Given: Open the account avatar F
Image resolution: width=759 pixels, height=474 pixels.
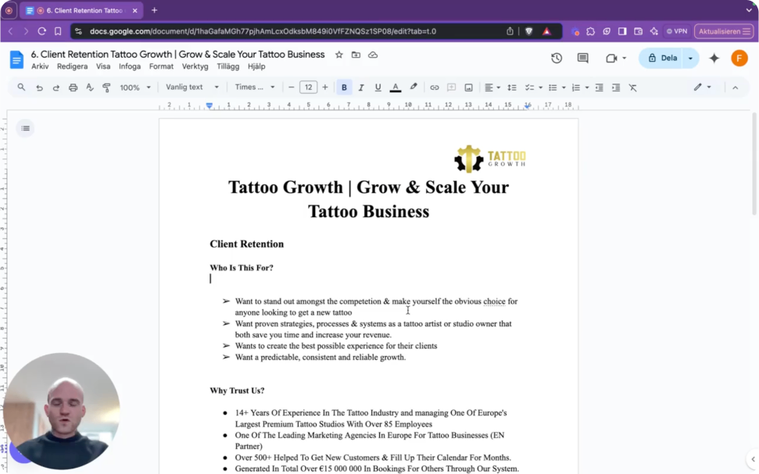Looking at the screenshot, I should point(739,58).
